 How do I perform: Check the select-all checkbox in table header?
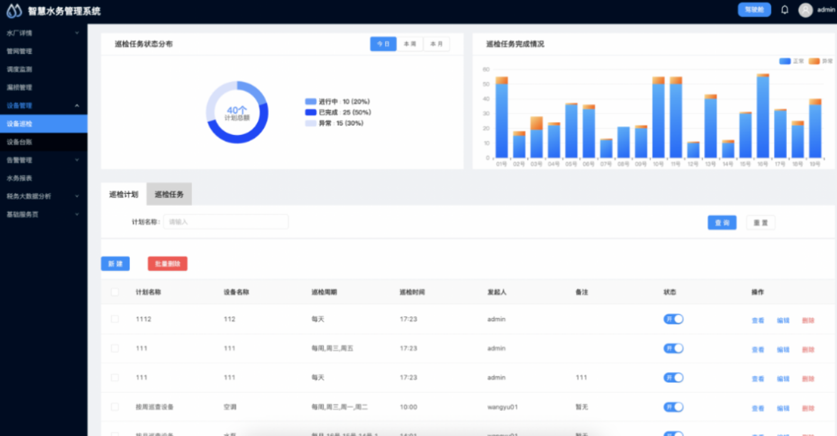tap(115, 292)
